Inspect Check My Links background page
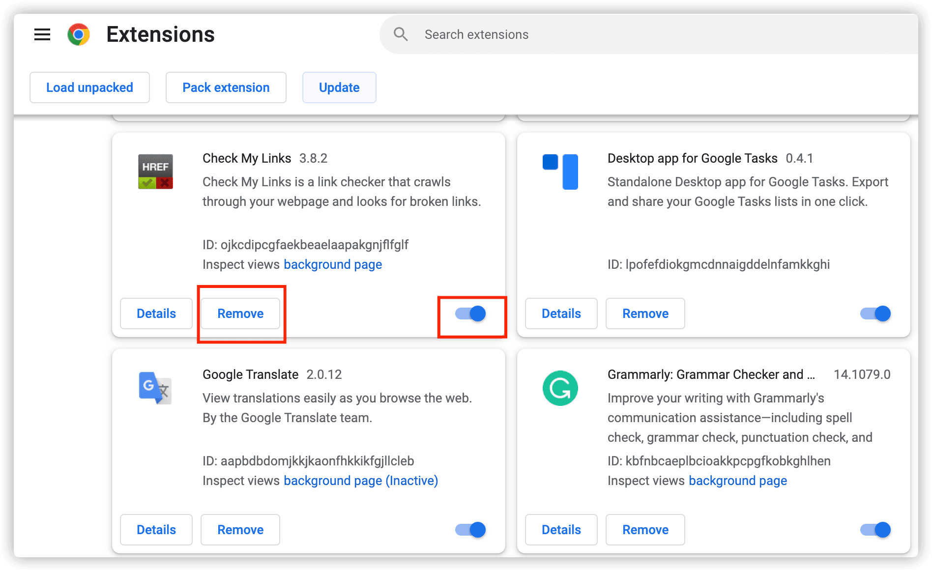Screen dimensions: 932x571 (x=332, y=264)
